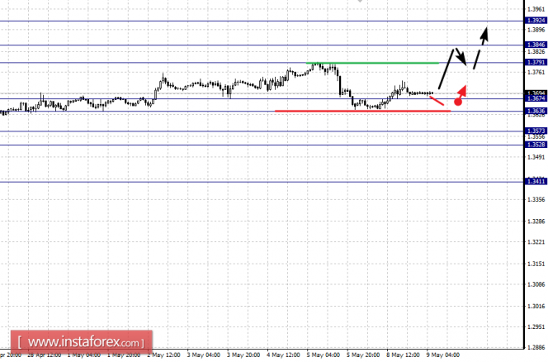Screen dimensions: 548x362
Task: Click the 1.3846 price level label
Action: tap(536, 45)
